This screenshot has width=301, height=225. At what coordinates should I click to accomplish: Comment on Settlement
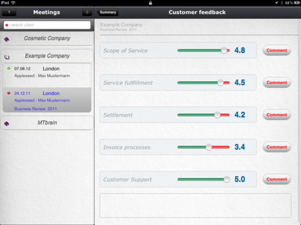click(277, 115)
